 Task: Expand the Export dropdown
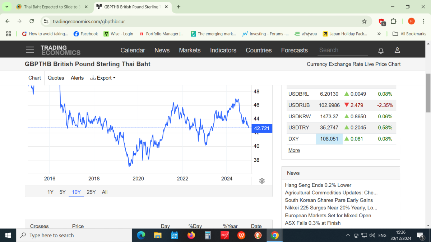coord(103,78)
